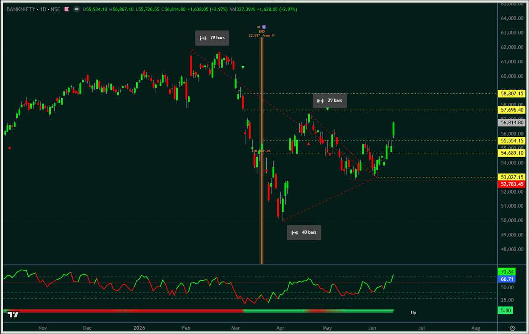Click the green down-triangle marker above late February candles
529x334 pixels.
[243, 67]
